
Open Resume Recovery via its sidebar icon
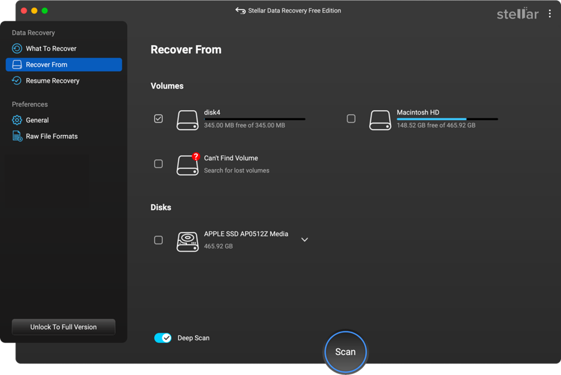(x=17, y=81)
